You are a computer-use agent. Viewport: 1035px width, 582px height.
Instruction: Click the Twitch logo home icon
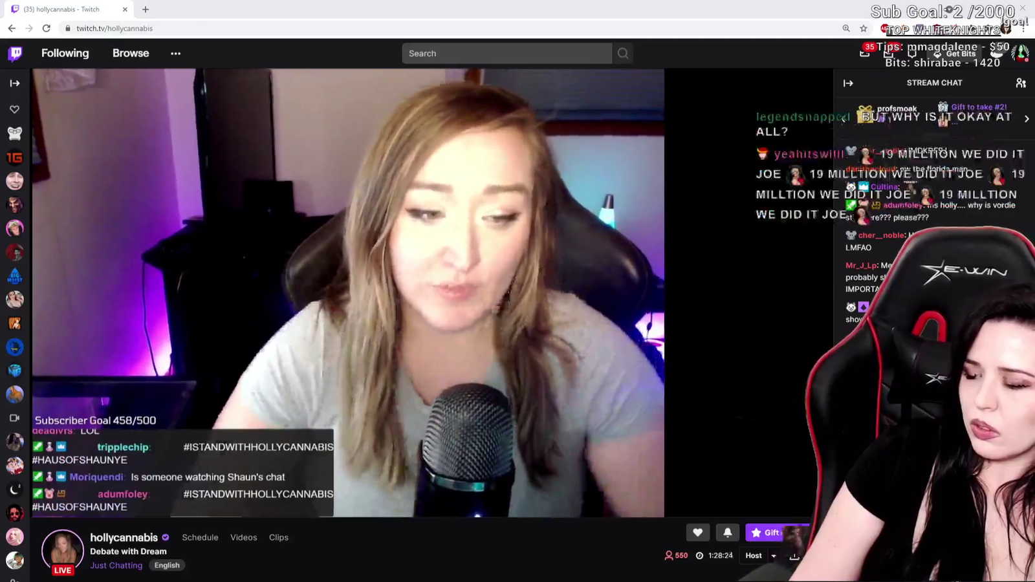pos(15,53)
